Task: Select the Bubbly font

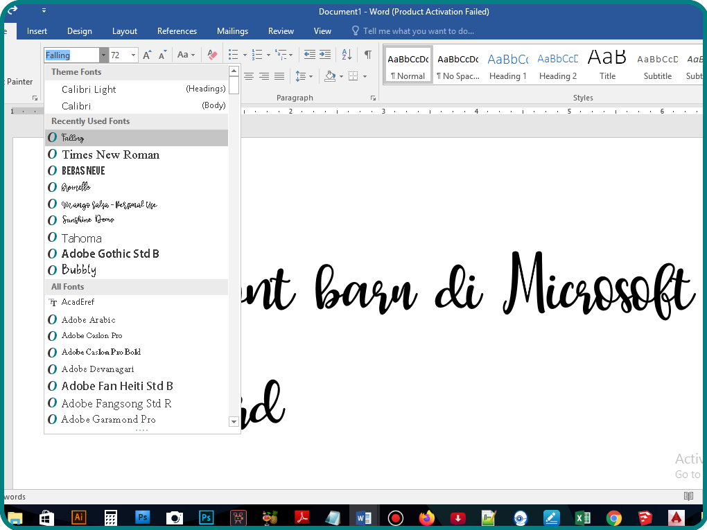Action: tap(137, 270)
